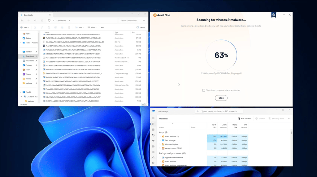This screenshot has height=177, width=317.
Task: Open the Services page in Task Manager sidebar
Action: 153,158
